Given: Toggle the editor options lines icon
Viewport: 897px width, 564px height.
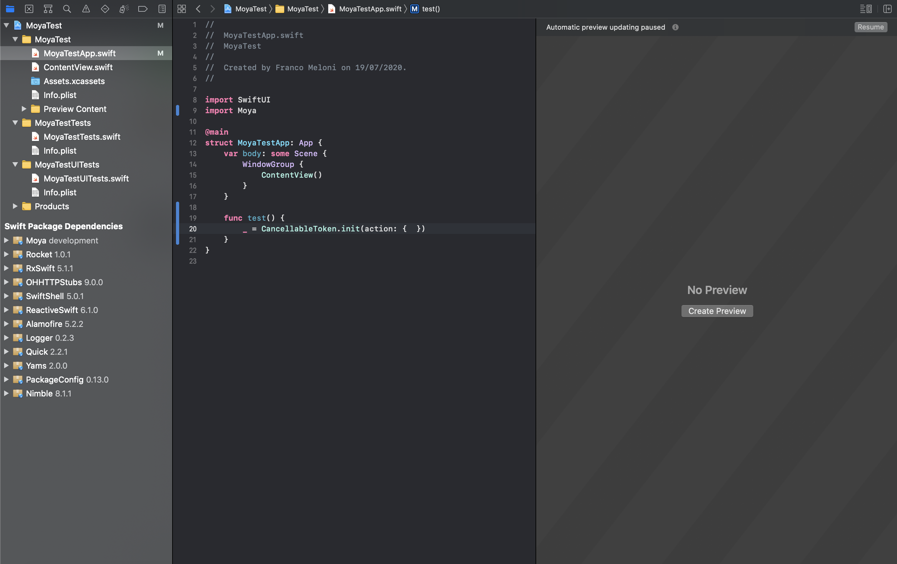Looking at the screenshot, I should pyautogui.click(x=865, y=9).
